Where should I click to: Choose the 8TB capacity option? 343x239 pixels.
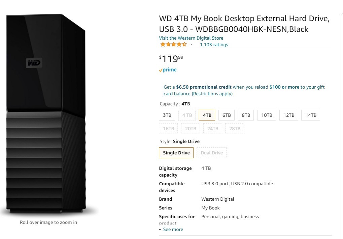coord(246,115)
